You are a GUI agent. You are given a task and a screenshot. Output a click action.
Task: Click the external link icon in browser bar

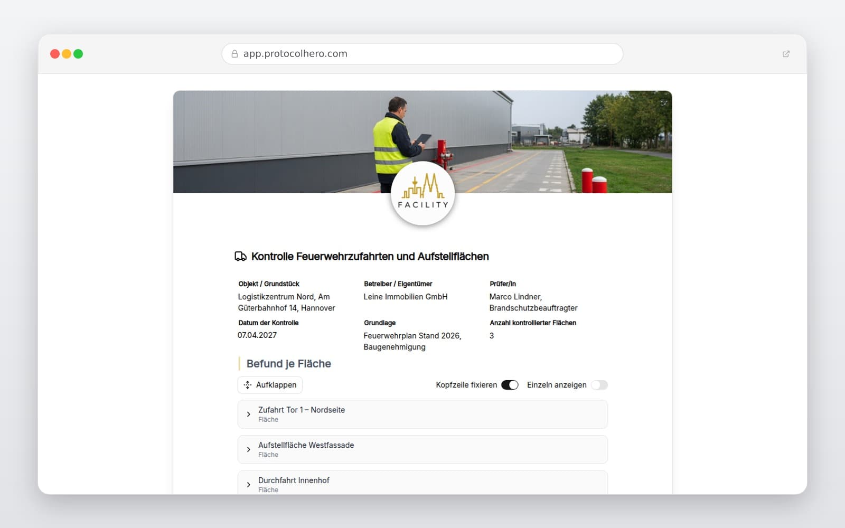pyautogui.click(x=786, y=54)
